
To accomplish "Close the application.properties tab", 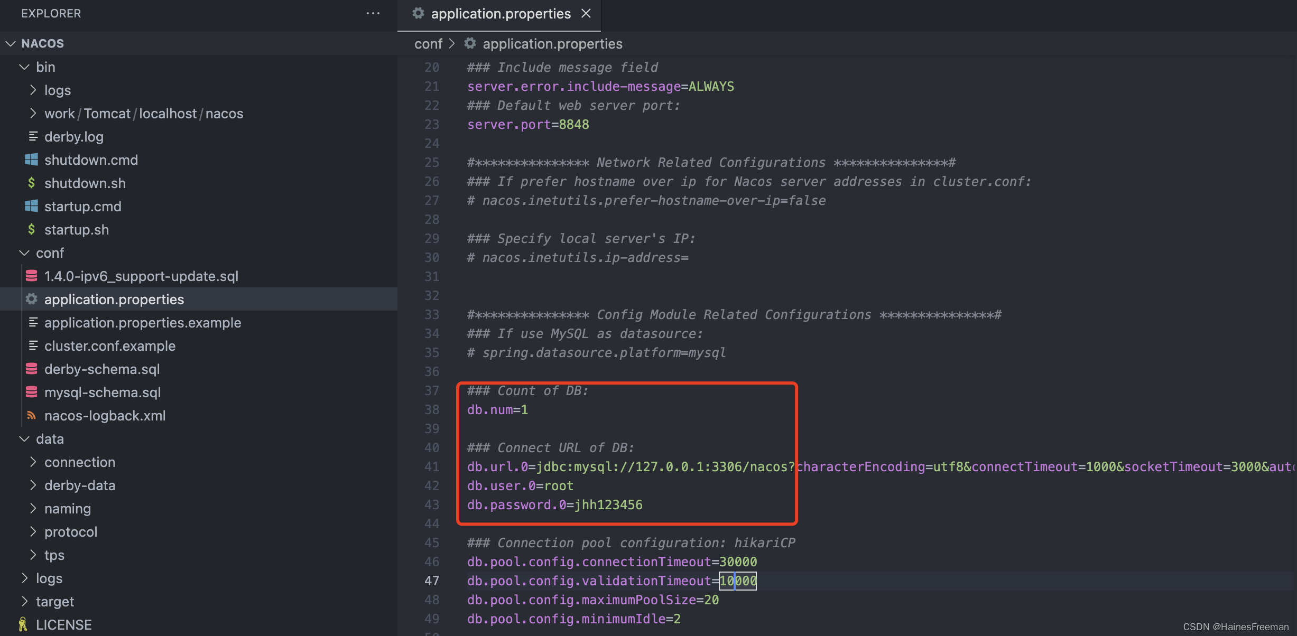I will [x=586, y=14].
